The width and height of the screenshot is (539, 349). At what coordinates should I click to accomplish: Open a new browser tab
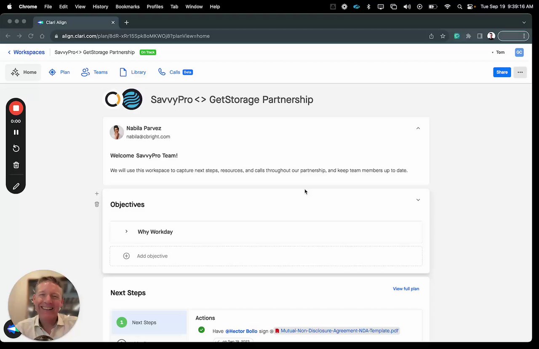pyautogui.click(x=126, y=22)
